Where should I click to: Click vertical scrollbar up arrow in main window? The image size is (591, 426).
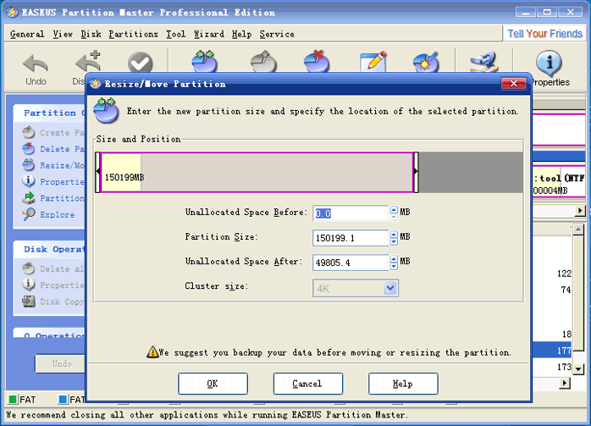(x=578, y=230)
